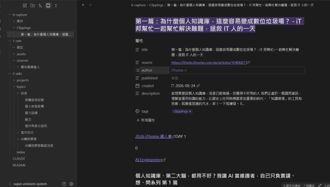Click the author property list icon
This screenshot has height=187, width=330.
tap(137, 70)
